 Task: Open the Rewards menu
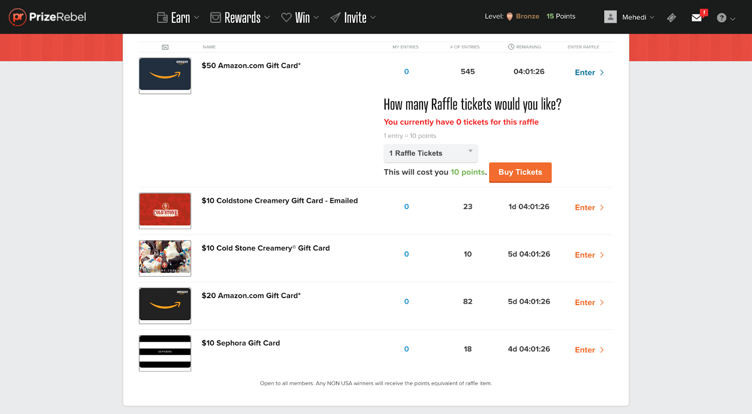[240, 18]
